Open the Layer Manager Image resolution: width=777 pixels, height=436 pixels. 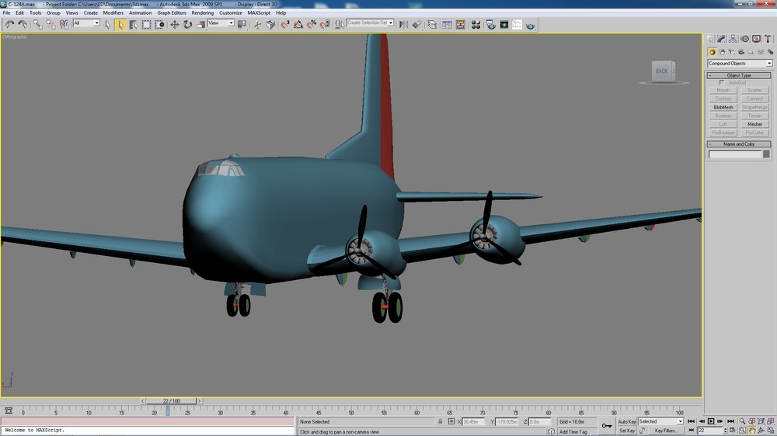432,24
